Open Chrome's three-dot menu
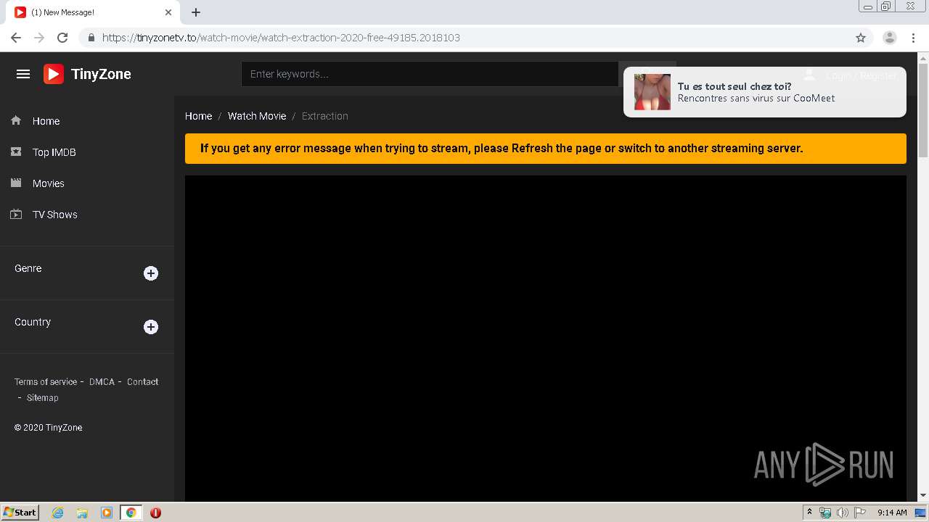This screenshot has height=522, width=929. tap(913, 38)
